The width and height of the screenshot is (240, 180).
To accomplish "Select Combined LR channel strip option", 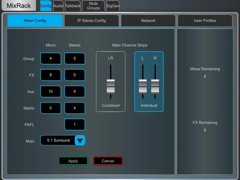I will point(111,82).
